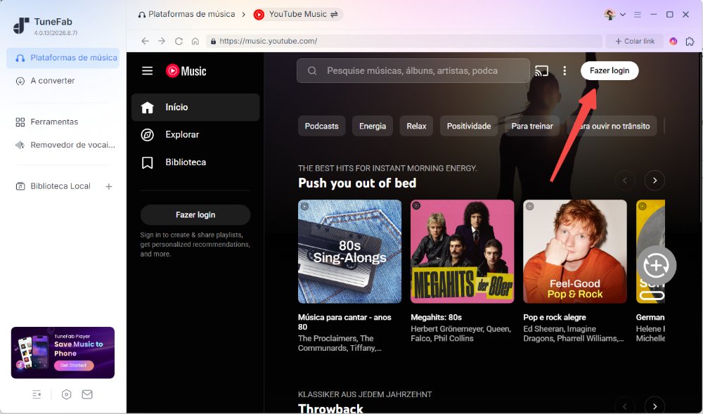This screenshot has width=703, height=414.
Task: Open Pop e rock alegre title link
Action: pyautogui.click(x=555, y=317)
